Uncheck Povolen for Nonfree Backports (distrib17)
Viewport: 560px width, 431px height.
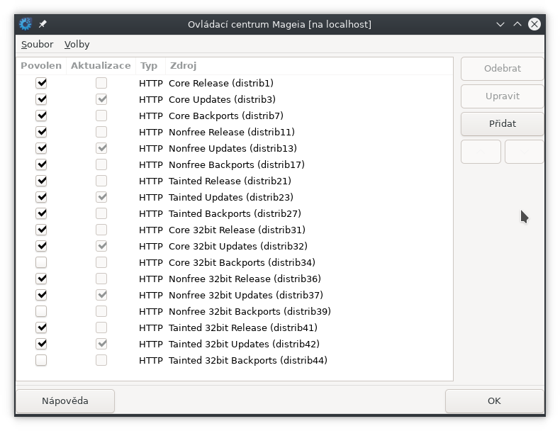click(41, 164)
